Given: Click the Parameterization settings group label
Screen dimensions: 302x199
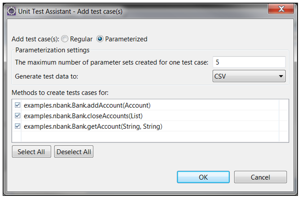Looking at the screenshot, I should pyautogui.click(x=53, y=50).
